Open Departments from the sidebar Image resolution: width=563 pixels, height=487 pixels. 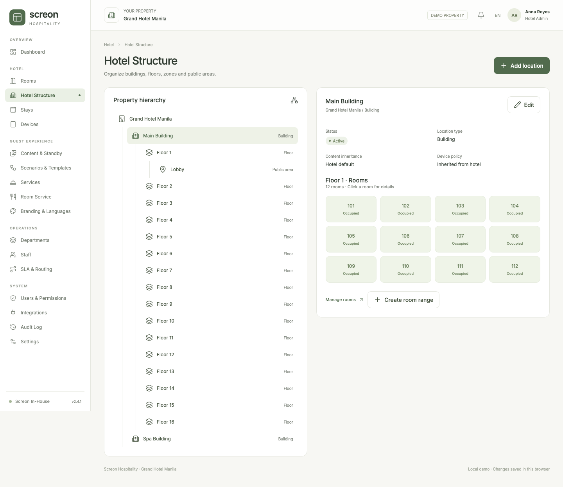(x=45, y=240)
